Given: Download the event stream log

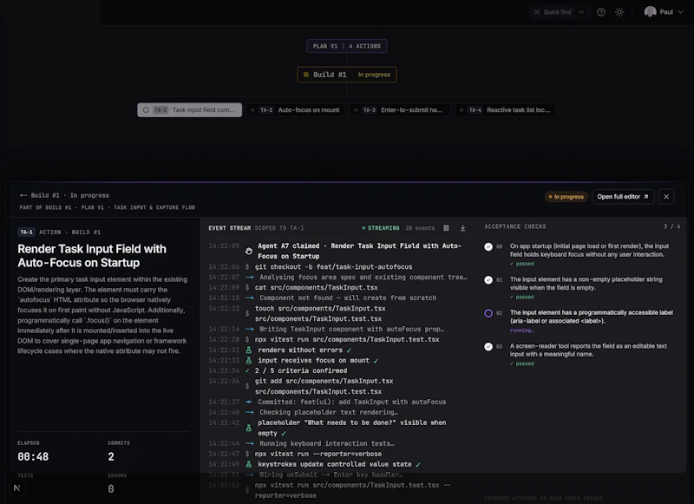Looking at the screenshot, I should (x=462, y=228).
